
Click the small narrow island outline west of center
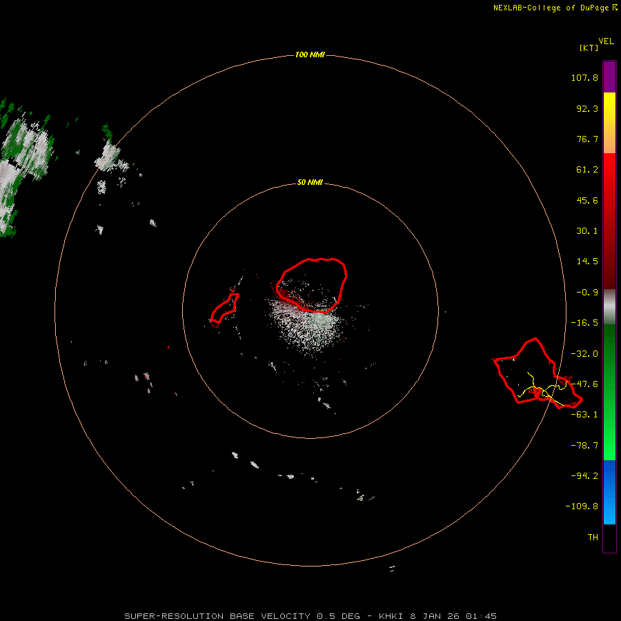[224, 309]
